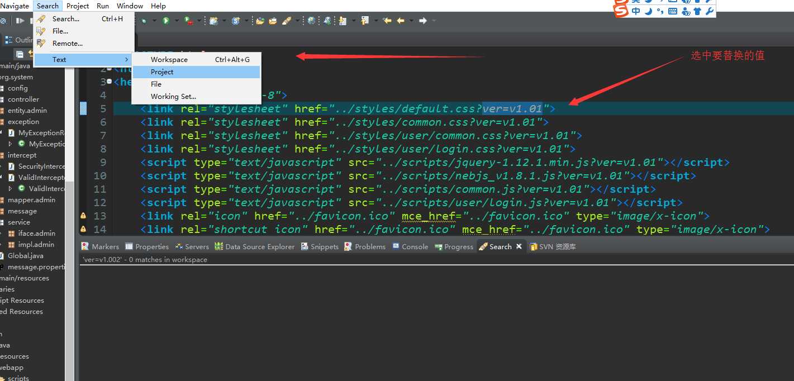Choose 'File...' from Search menu

point(84,31)
